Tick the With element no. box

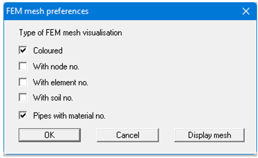(23, 82)
